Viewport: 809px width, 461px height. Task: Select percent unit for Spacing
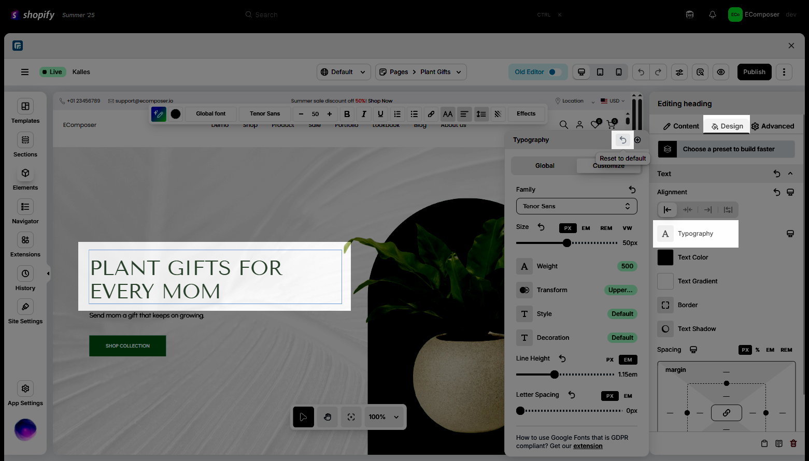coord(758,350)
